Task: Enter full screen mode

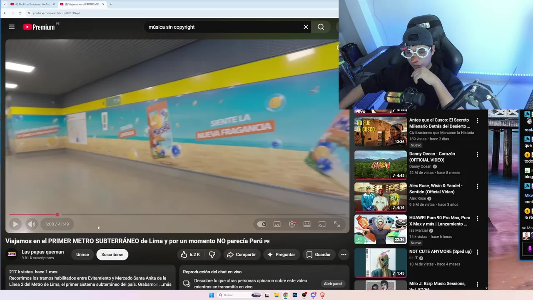Action: pyautogui.click(x=337, y=224)
